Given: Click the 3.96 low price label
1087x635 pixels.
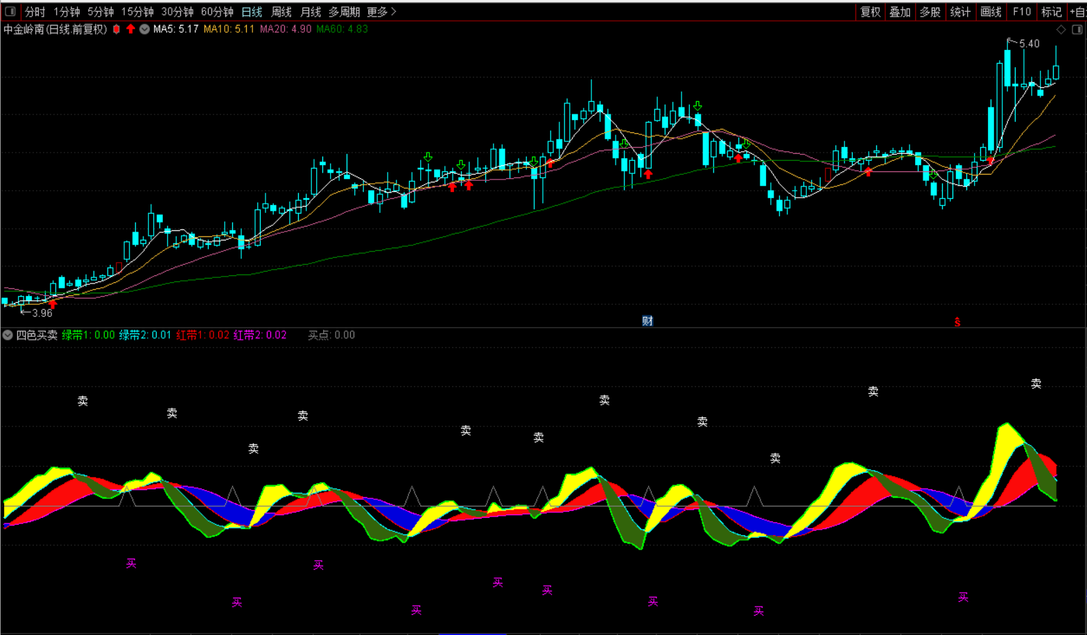Looking at the screenshot, I should [x=42, y=313].
